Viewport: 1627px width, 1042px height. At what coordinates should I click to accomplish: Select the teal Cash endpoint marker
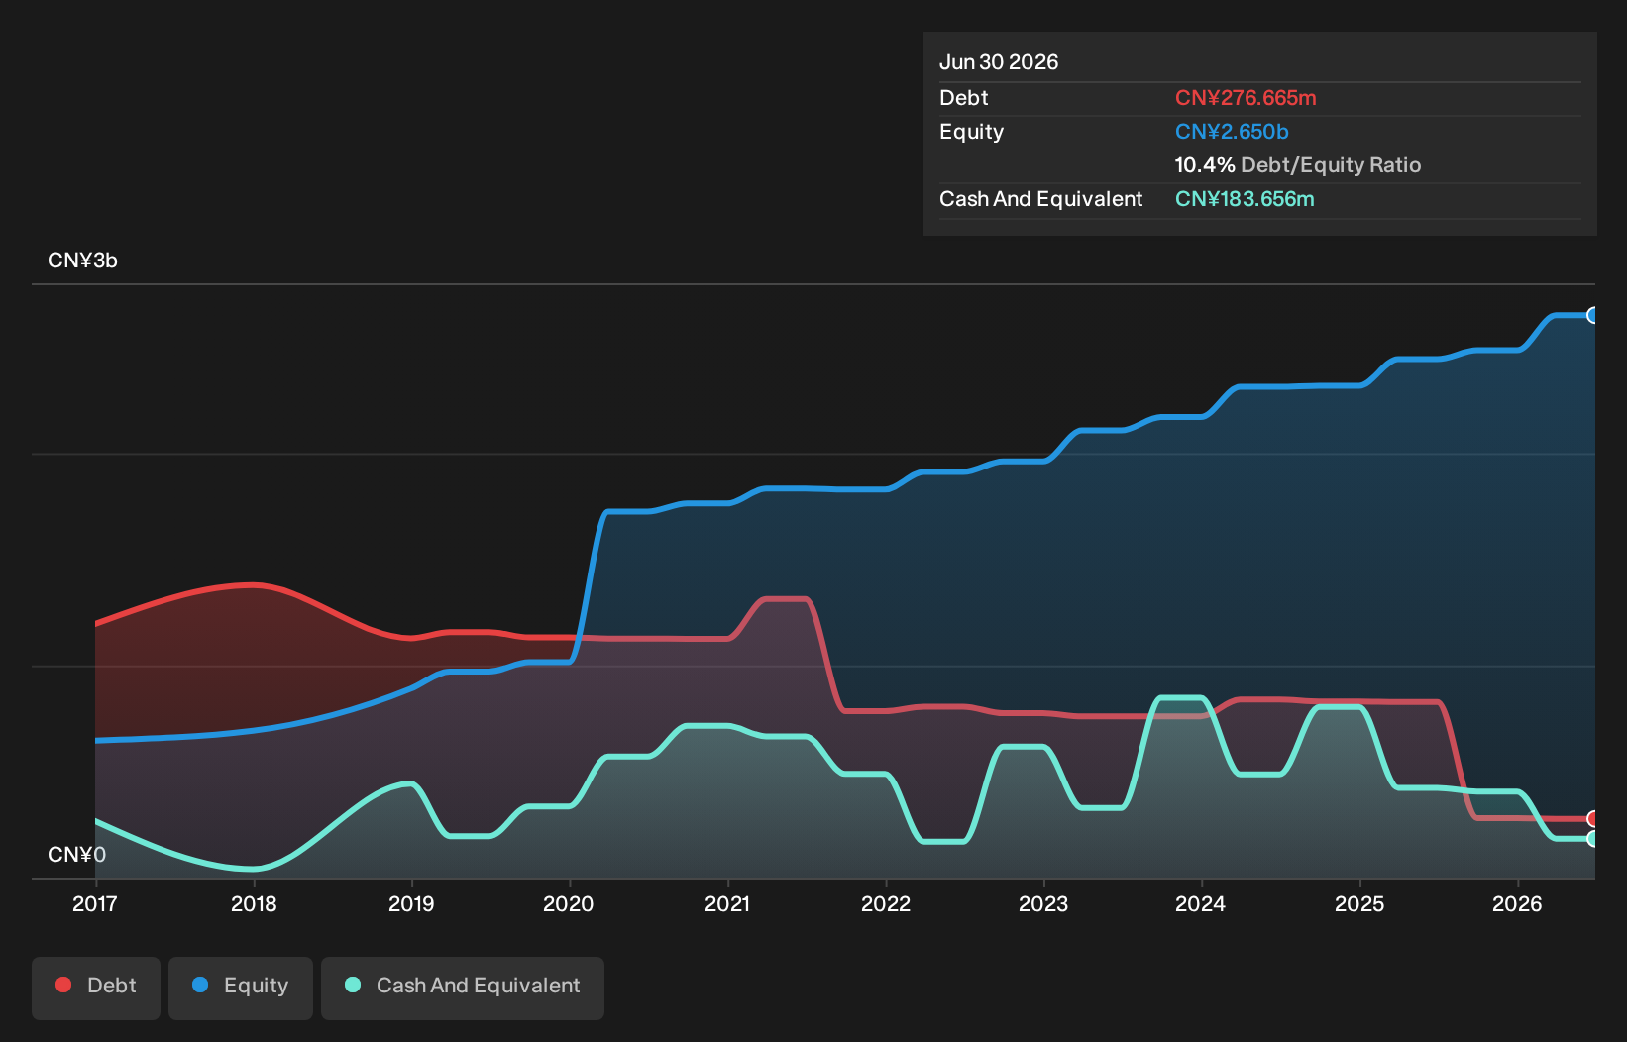tap(1593, 839)
